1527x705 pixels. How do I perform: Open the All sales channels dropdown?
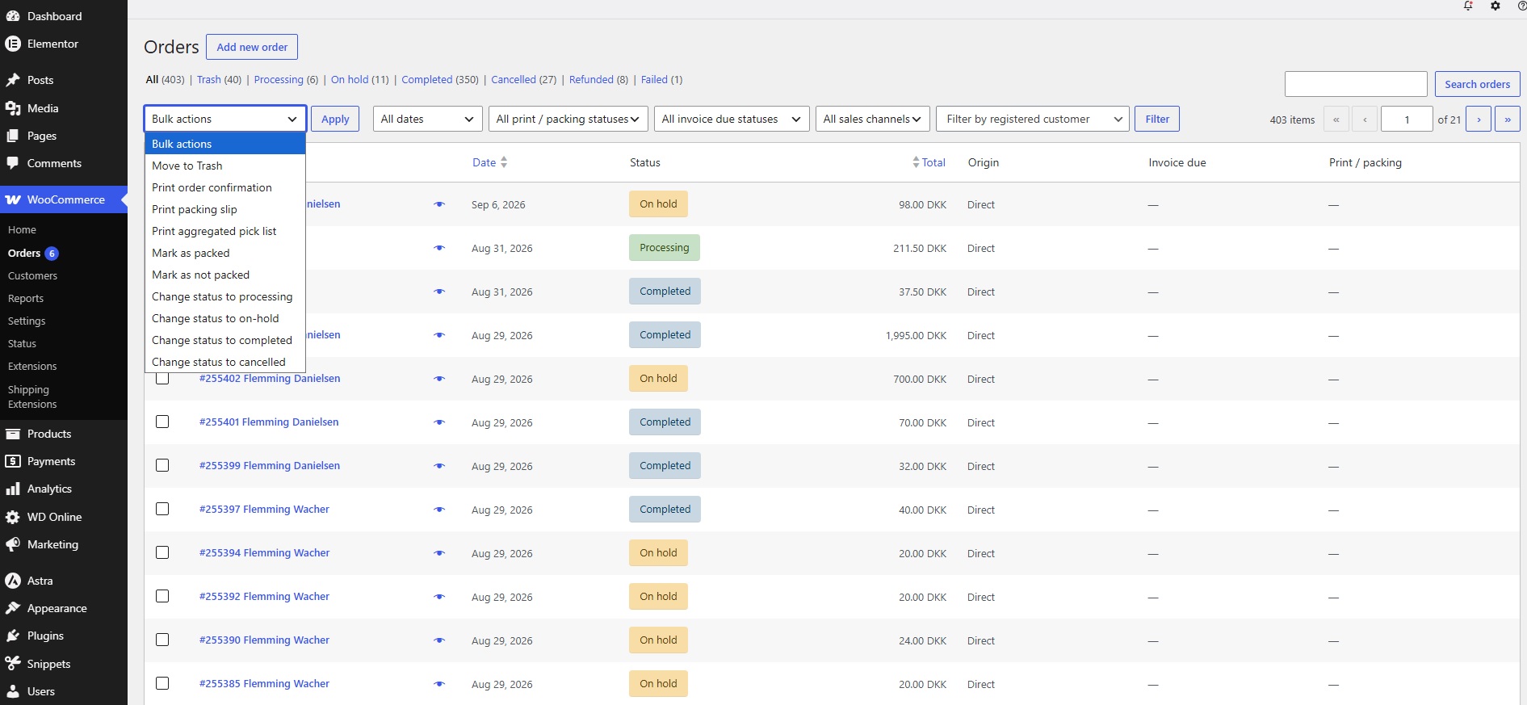(x=872, y=119)
